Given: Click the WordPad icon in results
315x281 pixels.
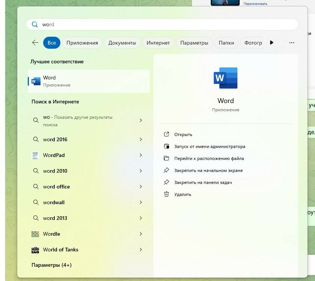Looking at the screenshot, I should [35, 155].
